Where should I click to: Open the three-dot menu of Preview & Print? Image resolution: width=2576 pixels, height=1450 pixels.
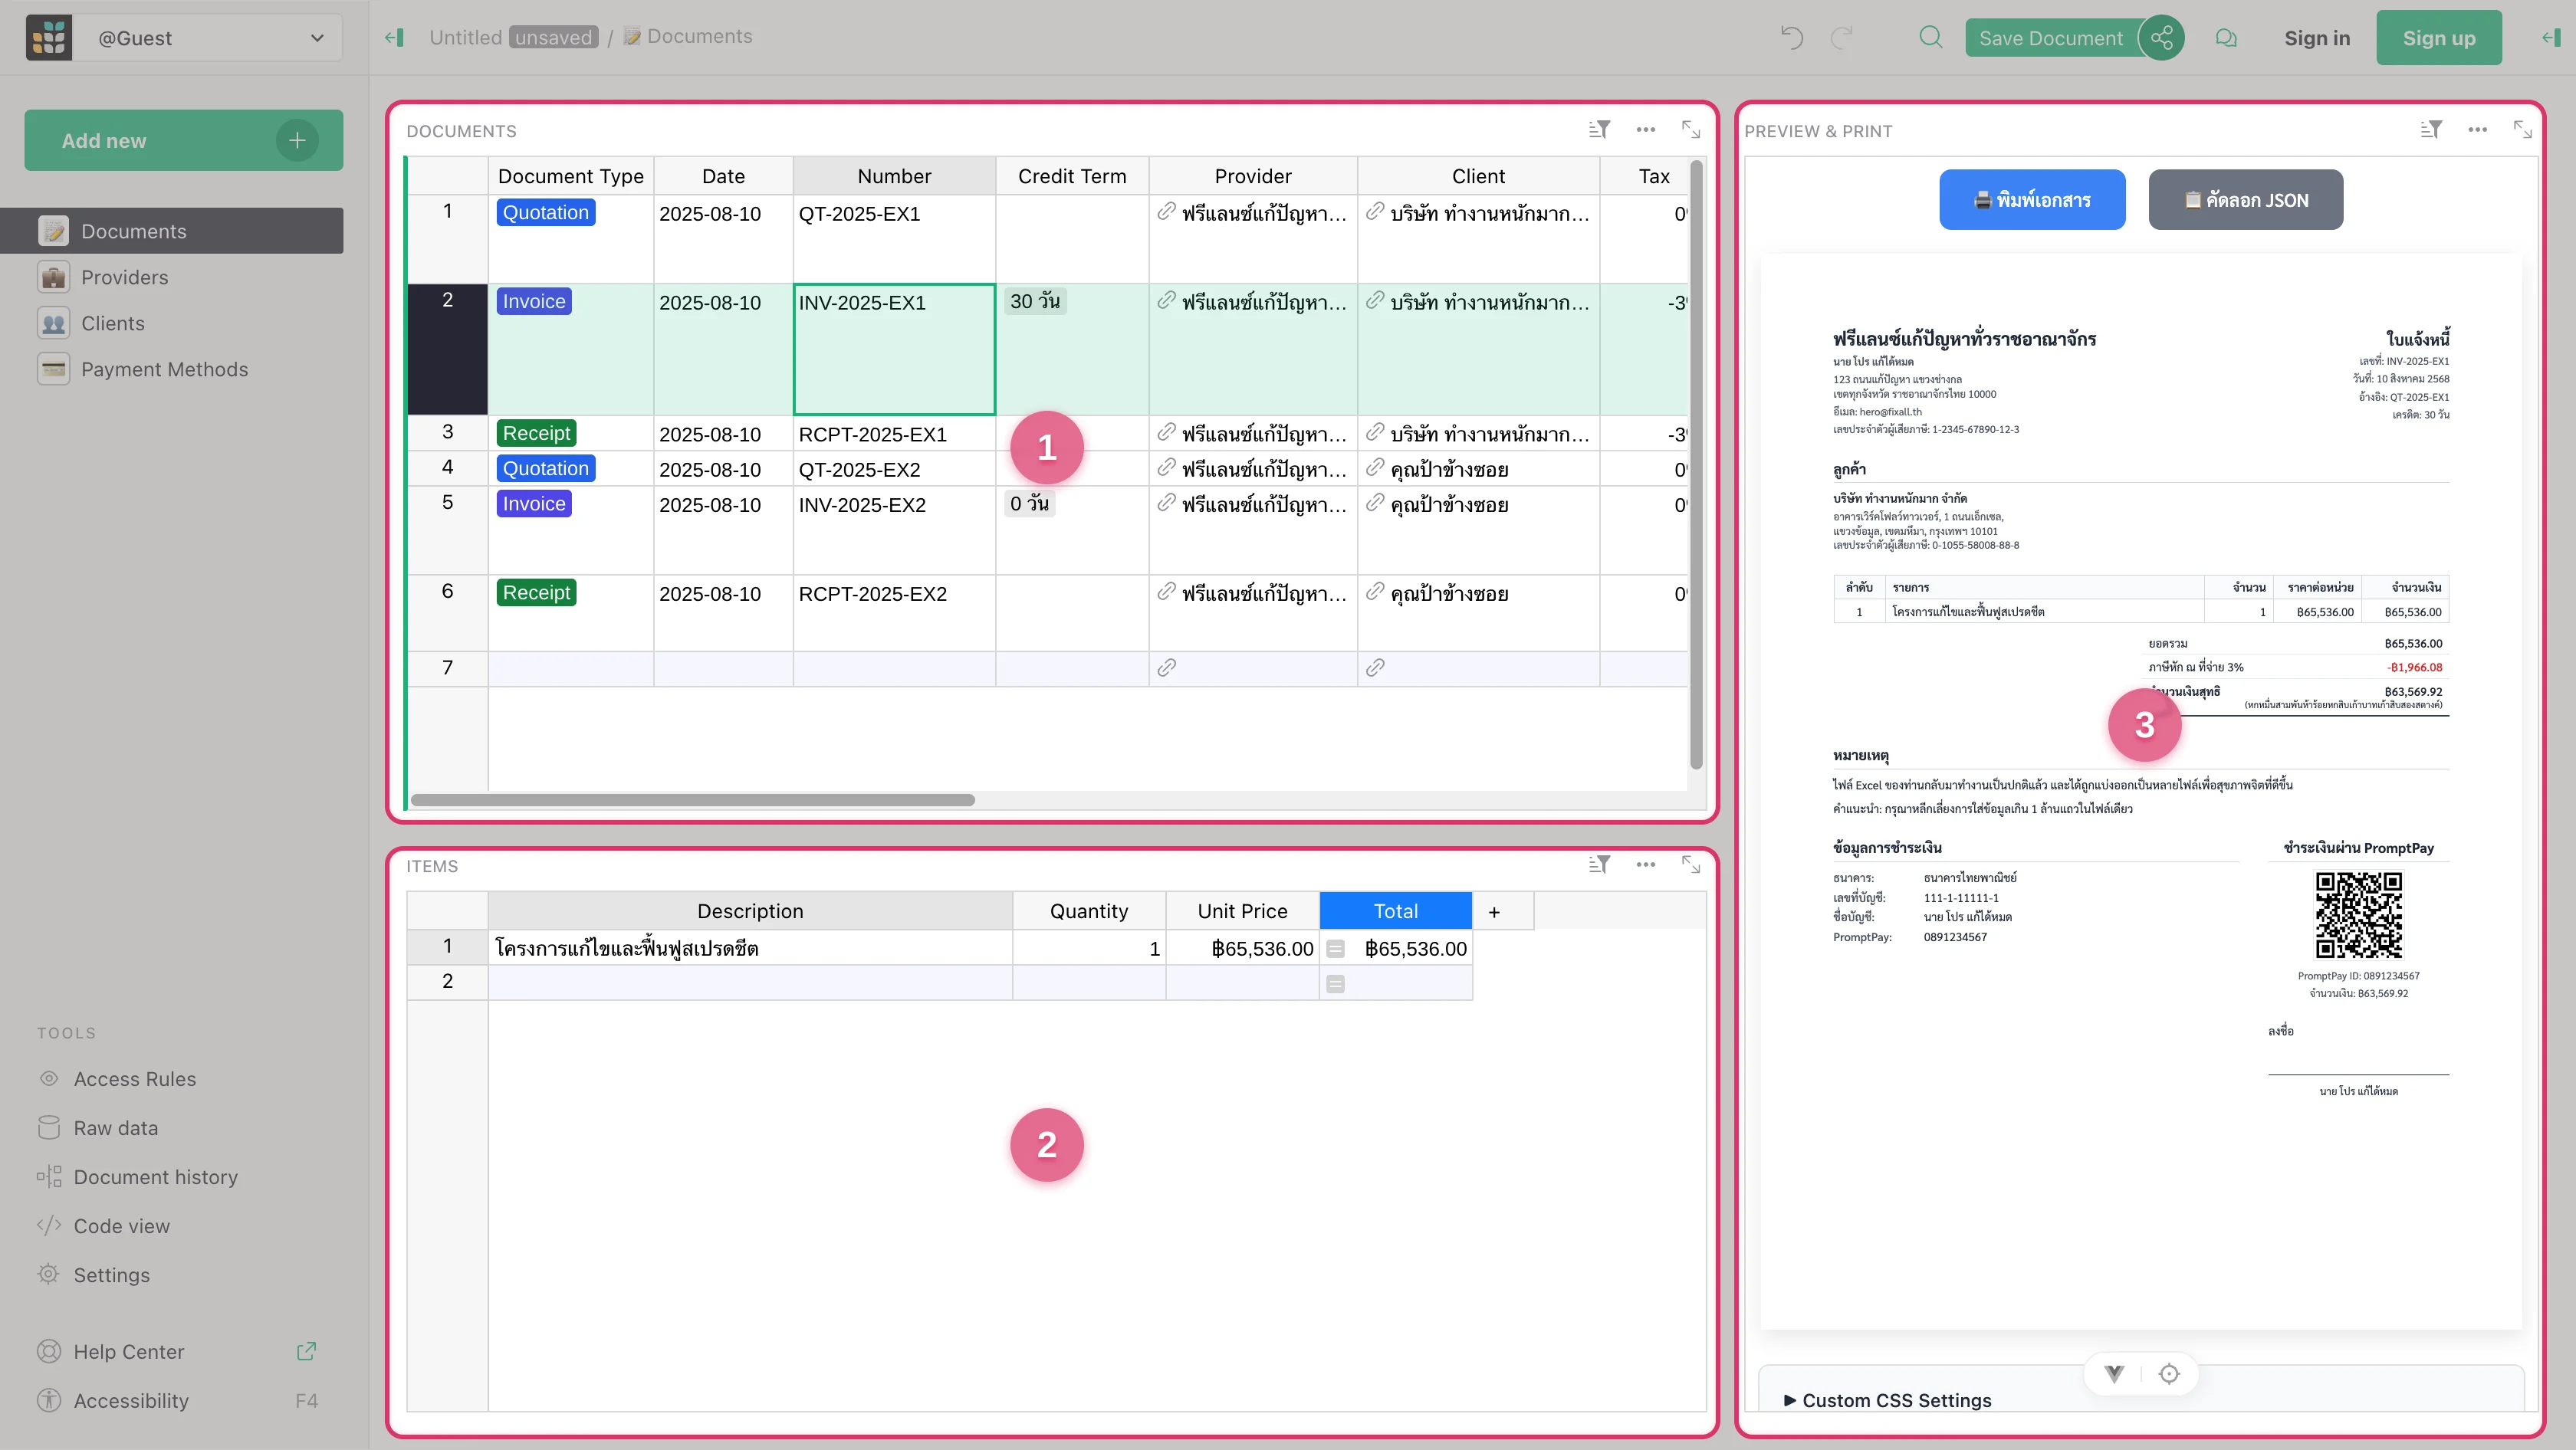click(2477, 130)
